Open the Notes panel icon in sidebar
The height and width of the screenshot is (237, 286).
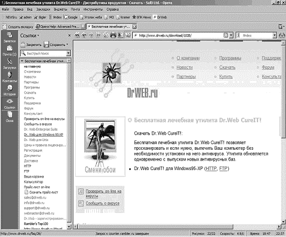point(9,37)
